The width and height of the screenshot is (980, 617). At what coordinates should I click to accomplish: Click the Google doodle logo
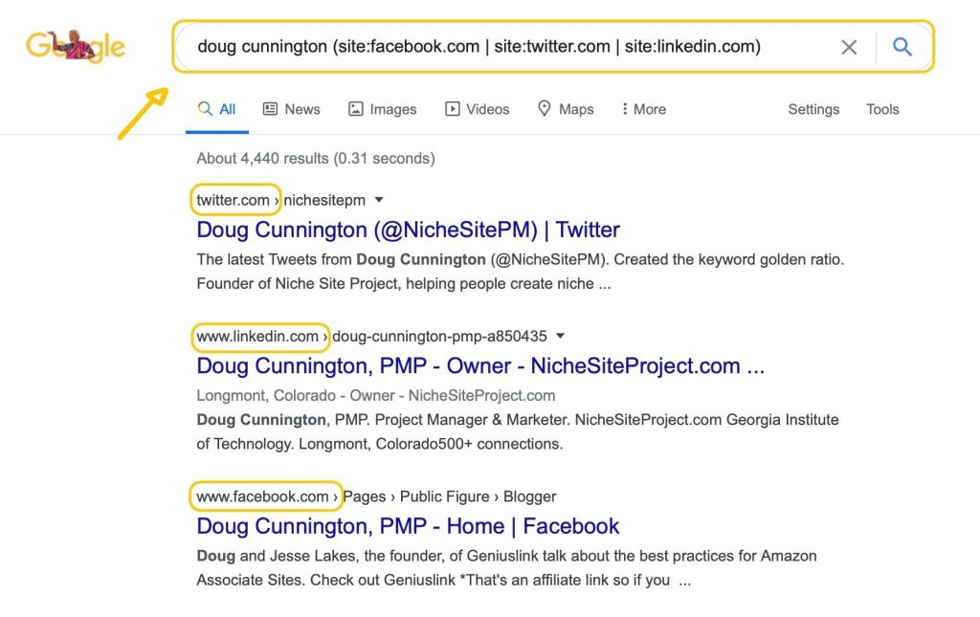click(76, 46)
